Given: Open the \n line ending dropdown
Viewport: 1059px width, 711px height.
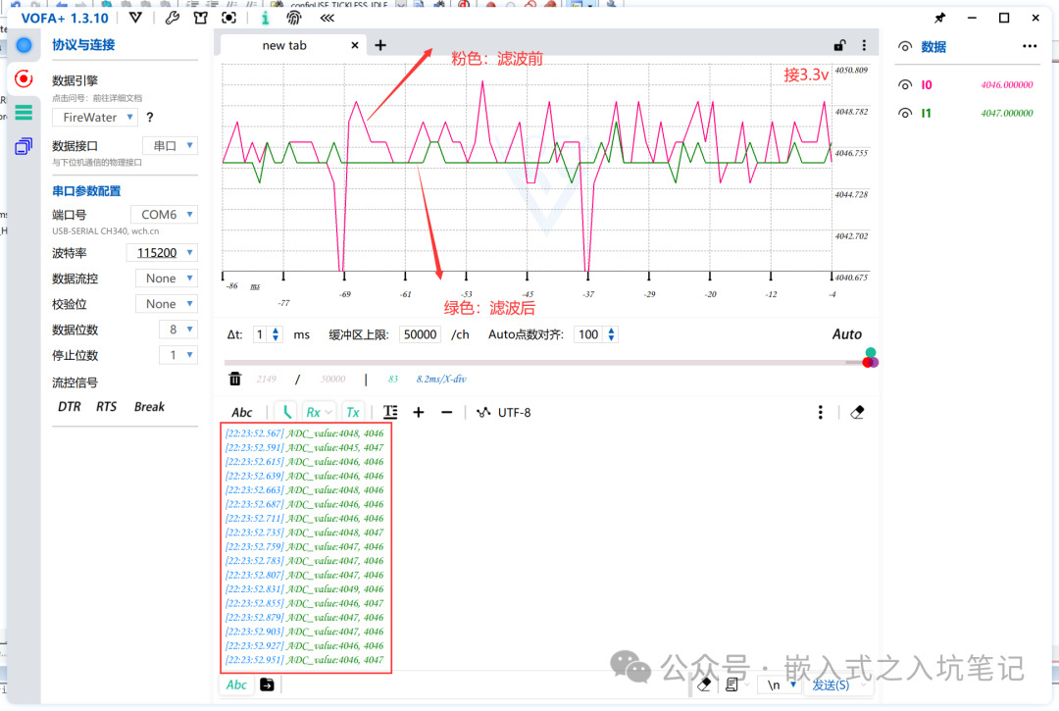Looking at the screenshot, I should [x=782, y=685].
